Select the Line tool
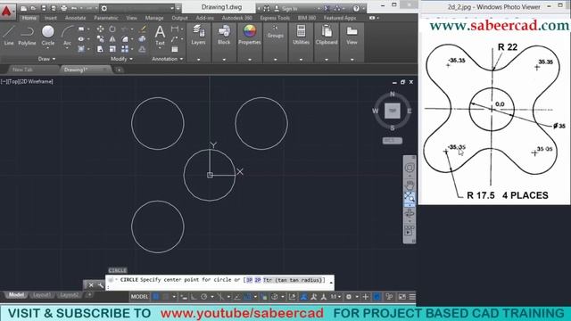 pyautogui.click(x=9, y=36)
